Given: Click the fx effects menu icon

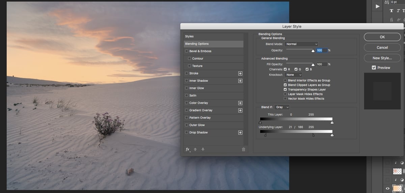Looking at the screenshot, I should (188, 149).
